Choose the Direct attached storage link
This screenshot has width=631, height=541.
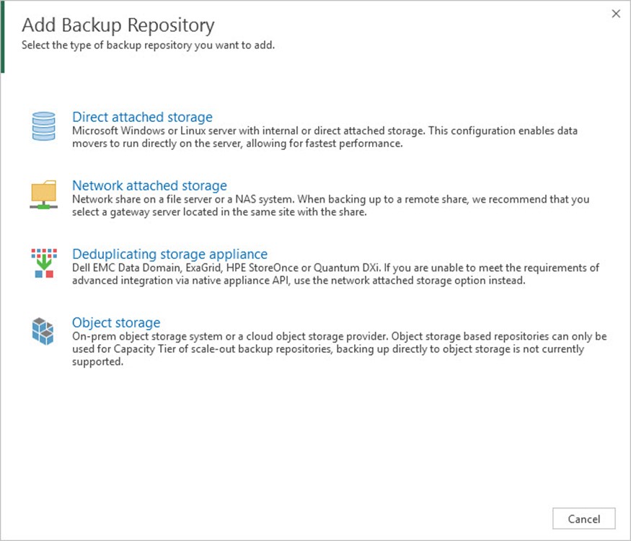coord(142,117)
